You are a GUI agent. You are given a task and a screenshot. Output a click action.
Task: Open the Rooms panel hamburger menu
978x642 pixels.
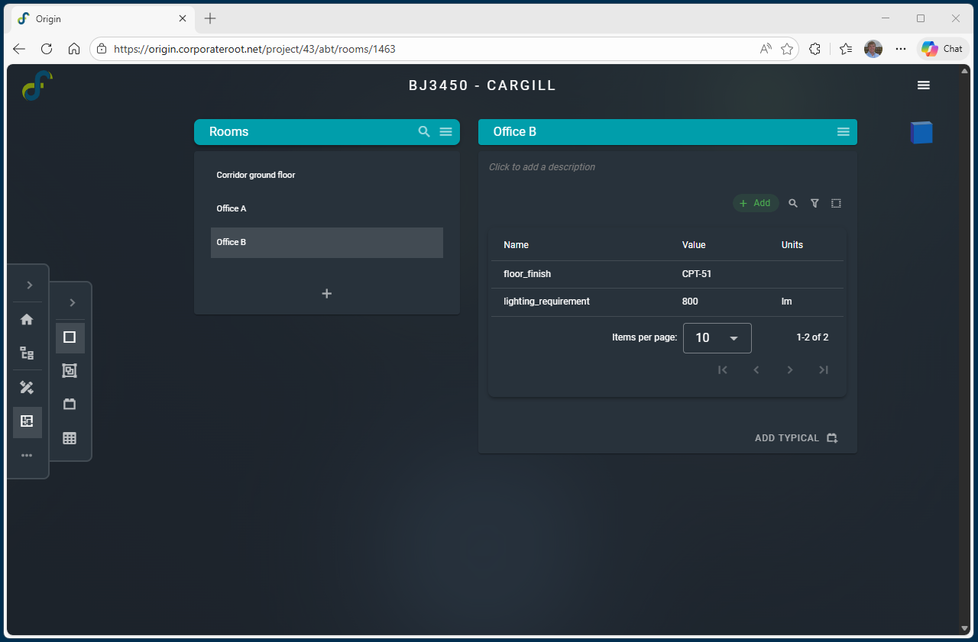[446, 132]
